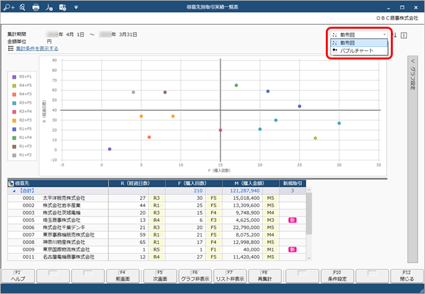
Task: Collapse the 【合計】 row triangle
Action: click(14, 191)
